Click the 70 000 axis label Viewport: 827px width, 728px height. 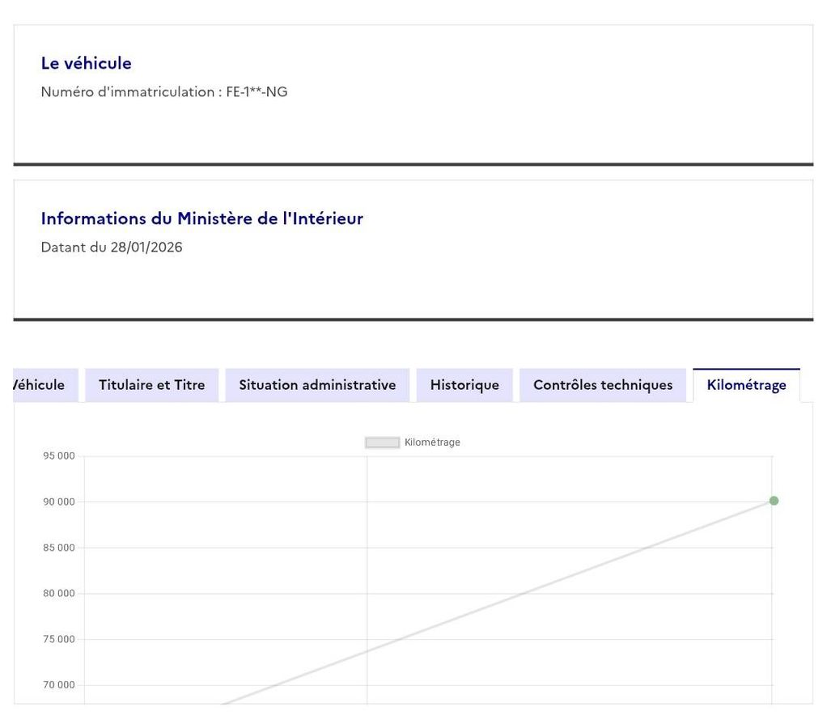pyautogui.click(x=59, y=685)
